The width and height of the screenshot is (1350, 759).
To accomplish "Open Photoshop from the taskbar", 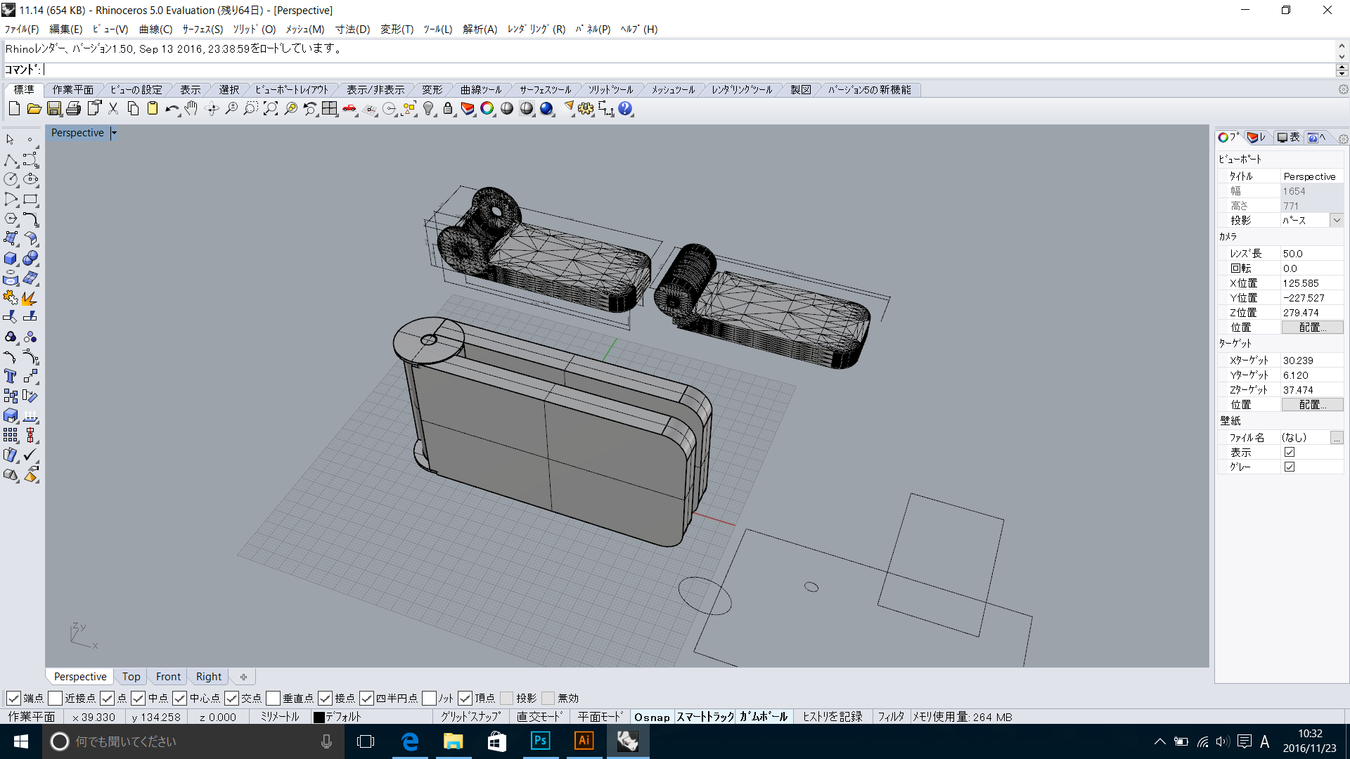I will (x=540, y=741).
